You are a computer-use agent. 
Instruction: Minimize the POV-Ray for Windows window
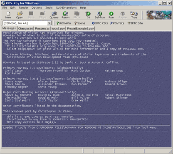(x=160, y=3)
